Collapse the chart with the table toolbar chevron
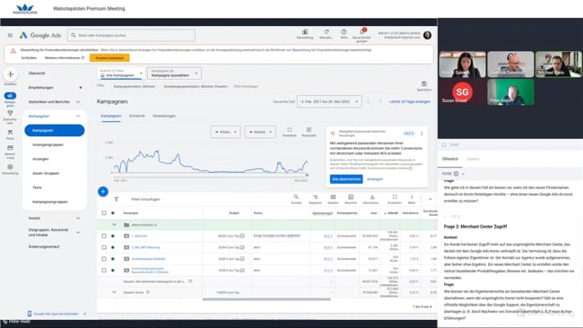Viewport: 583px width, 328px height. click(431, 199)
